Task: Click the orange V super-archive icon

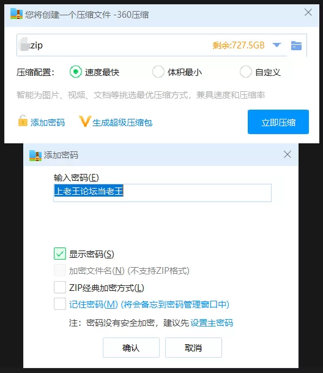Action: (85, 121)
